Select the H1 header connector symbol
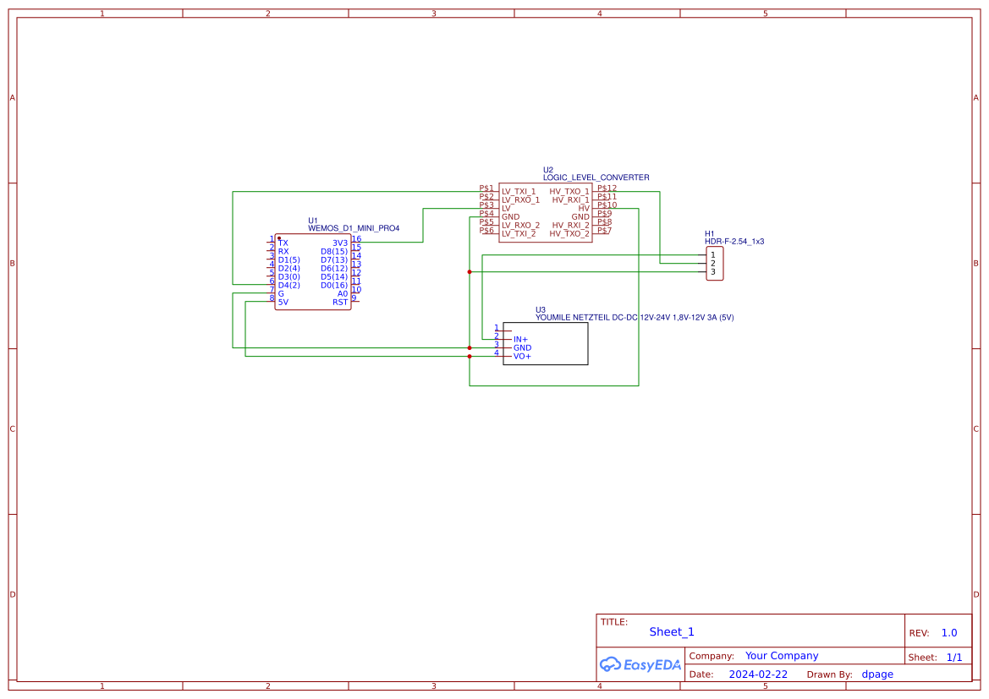The image size is (989, 699). click(x=715, y=263)
